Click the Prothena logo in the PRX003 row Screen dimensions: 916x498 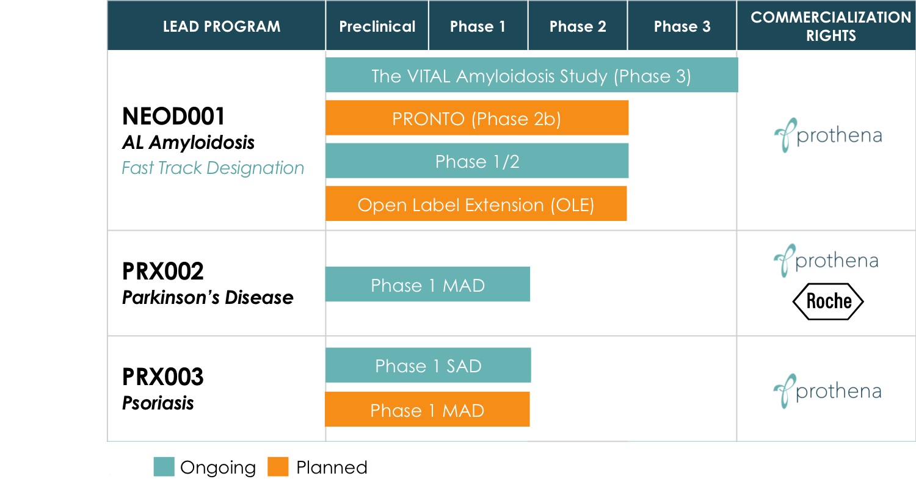[x=827, y=391]
